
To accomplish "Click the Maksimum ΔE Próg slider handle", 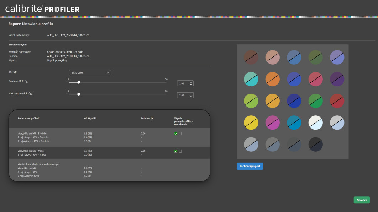I will coord(79,94).
